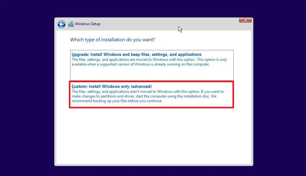Click Custom description recommending backing up files
The width and height of the screenshot is (306, 176).
pyautogui.click(x=148, y=96)
